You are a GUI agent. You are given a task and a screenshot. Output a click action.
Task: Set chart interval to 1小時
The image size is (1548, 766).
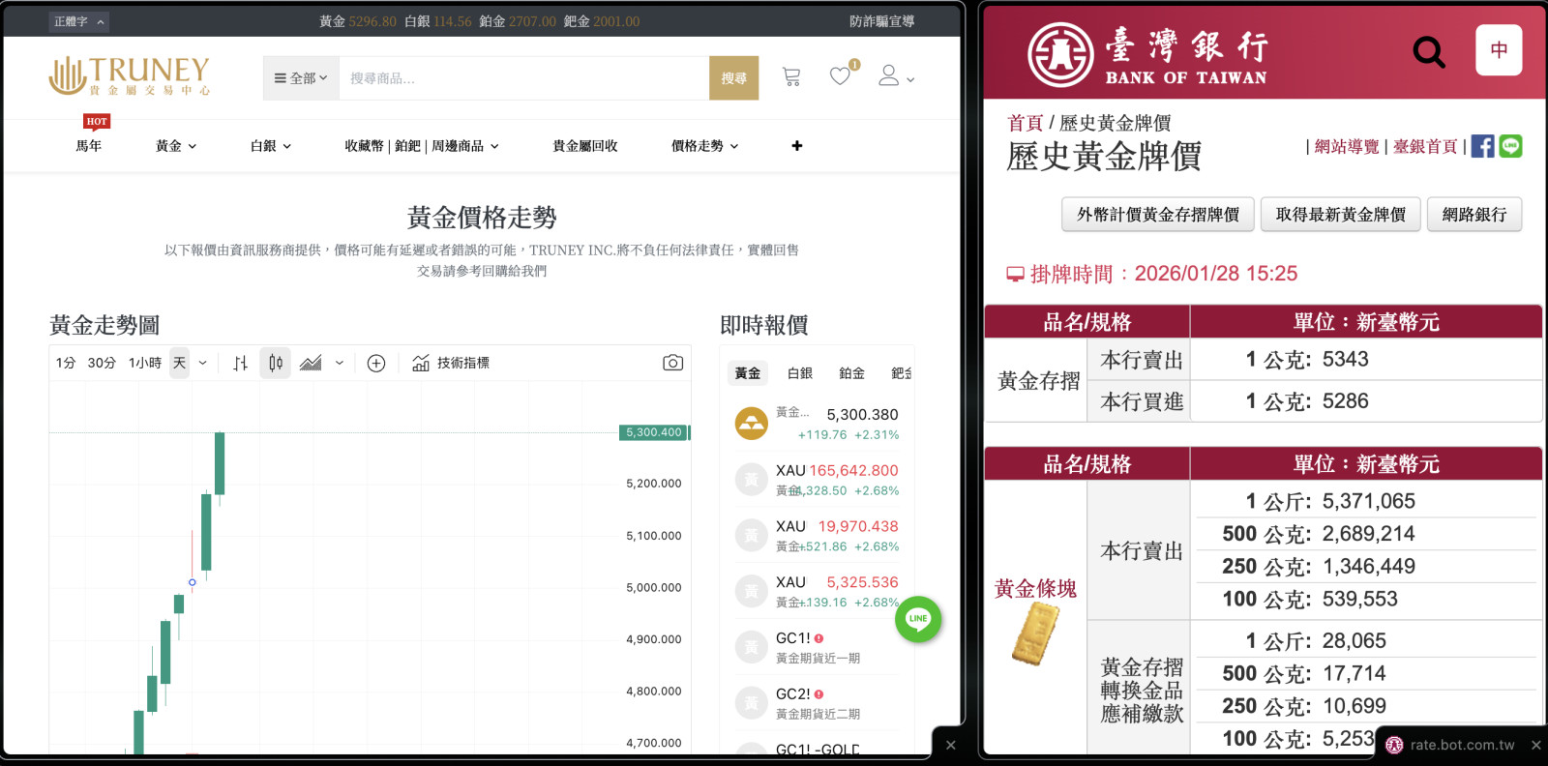(x=145, y=363)
